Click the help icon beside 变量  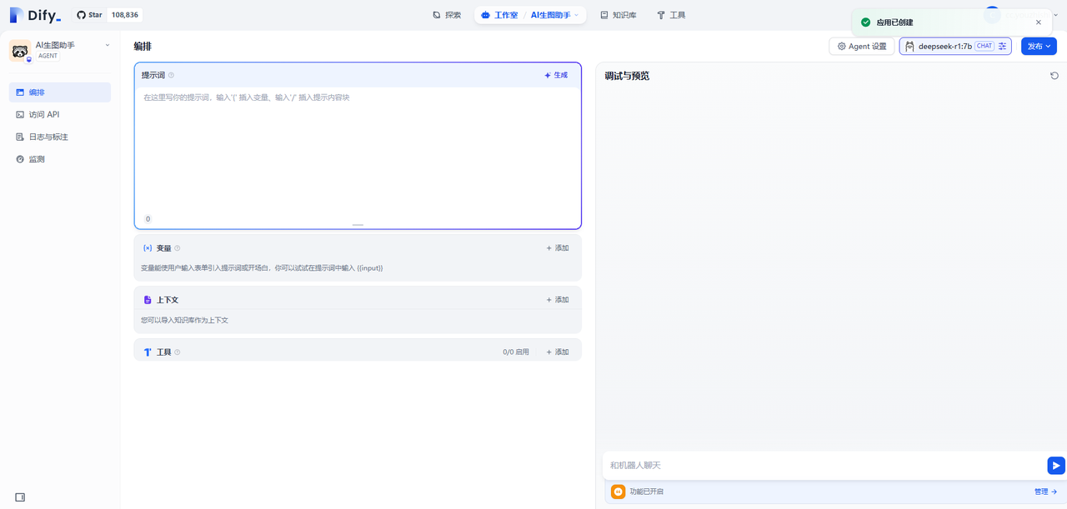click(x=178, y=248)
